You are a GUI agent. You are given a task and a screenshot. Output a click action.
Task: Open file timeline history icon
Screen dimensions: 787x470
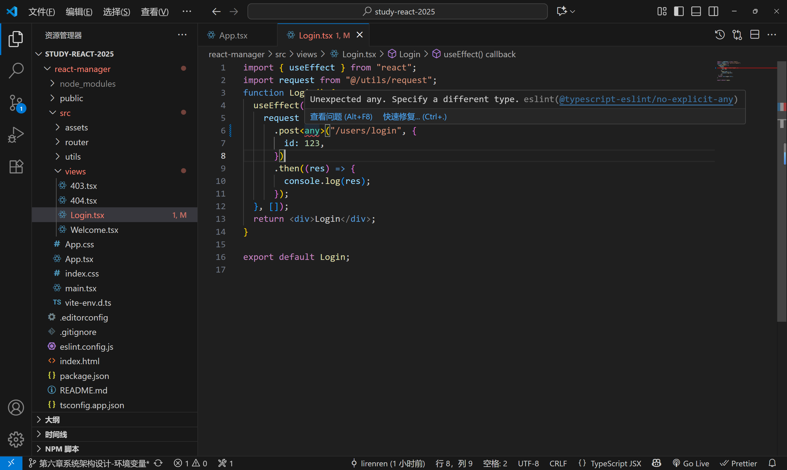[x=720, y=34]
